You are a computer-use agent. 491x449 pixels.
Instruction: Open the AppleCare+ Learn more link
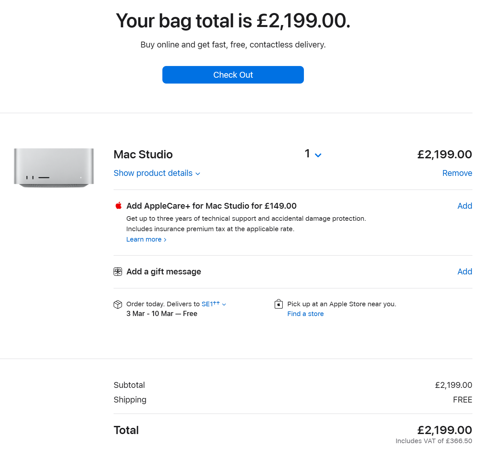(146, 239)
